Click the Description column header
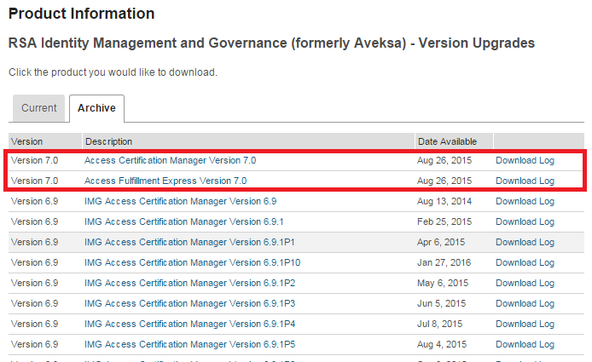The image size is (592, 362). 108,141
